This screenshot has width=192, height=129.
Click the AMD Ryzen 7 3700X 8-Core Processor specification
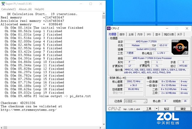pos(157,58)
